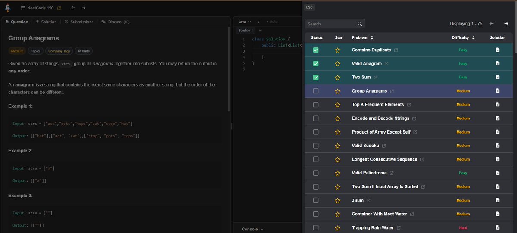Go to the next problem arrow
Image resolution: width=517 pixels, height=233 pixels.
[x=84, y=8]
